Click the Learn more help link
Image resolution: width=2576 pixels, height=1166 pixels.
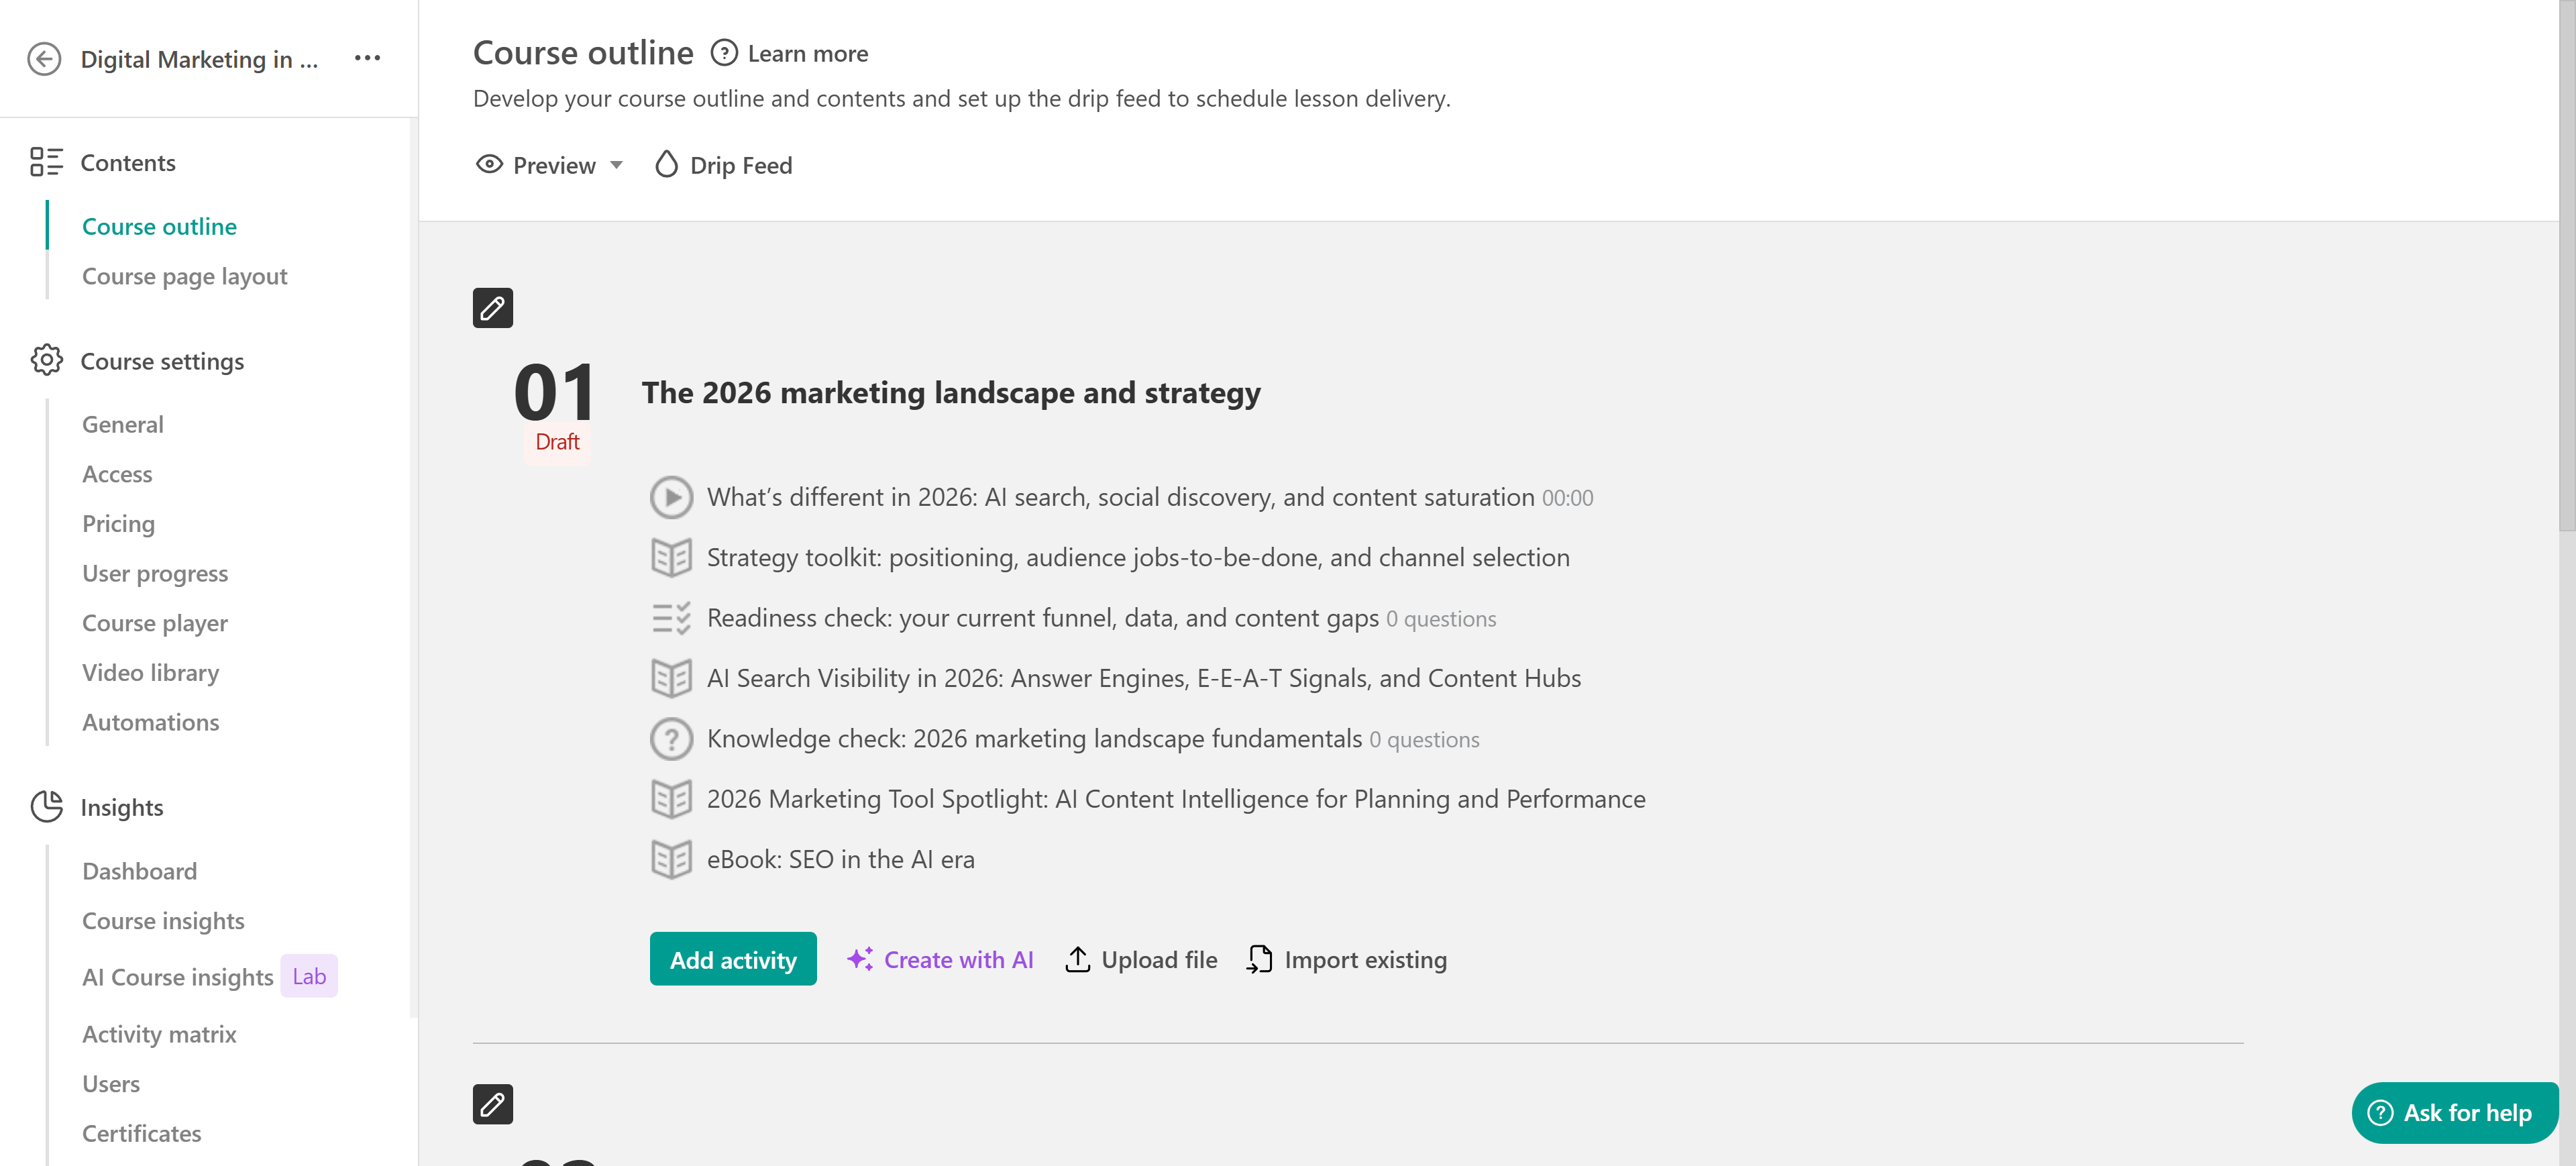pos(806,53)
